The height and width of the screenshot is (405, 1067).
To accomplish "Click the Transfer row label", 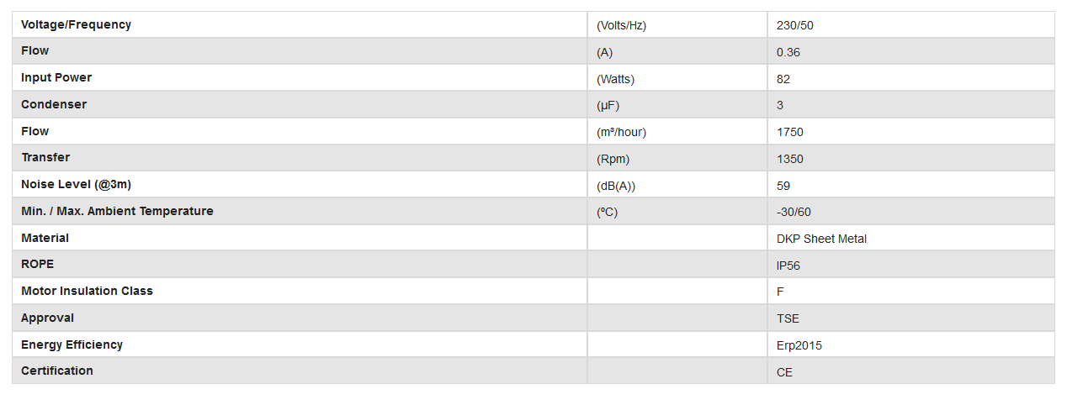I will pos(45,158).
